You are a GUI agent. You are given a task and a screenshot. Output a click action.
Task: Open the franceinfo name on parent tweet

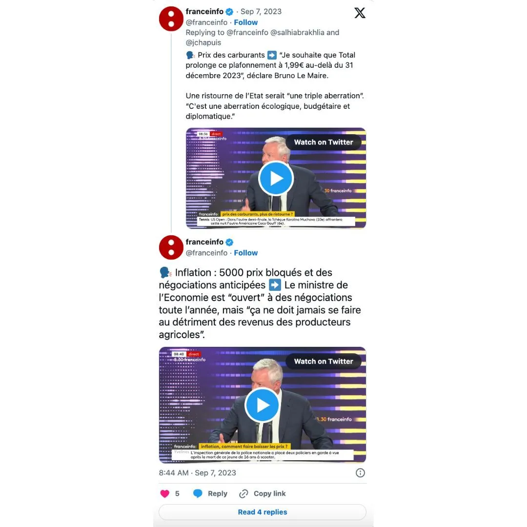pyautogui.click(x=204, y=11)
